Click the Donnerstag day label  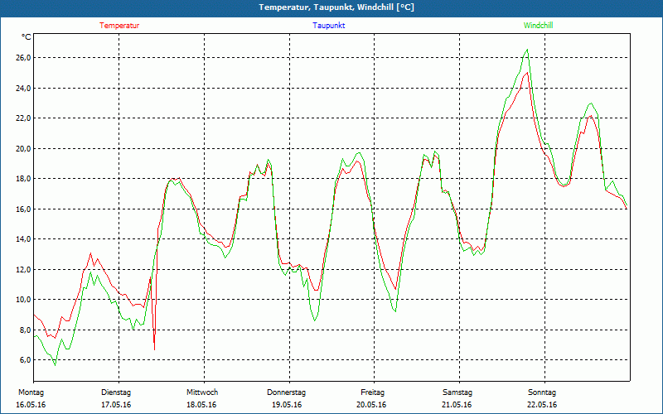286,392
